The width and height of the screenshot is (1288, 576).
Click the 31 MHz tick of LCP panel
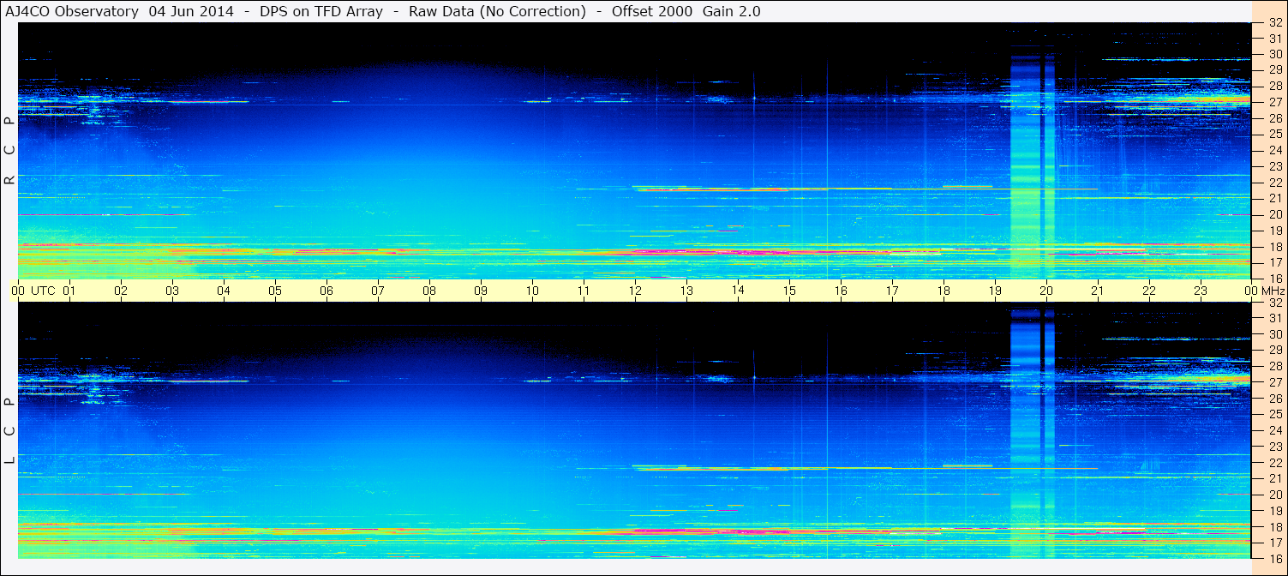[x=1275, y=318]
